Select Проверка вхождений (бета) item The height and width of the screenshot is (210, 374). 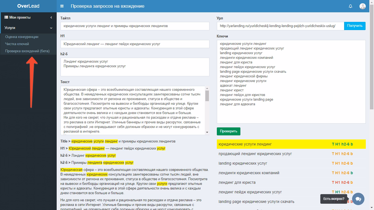tap(27, 51)
